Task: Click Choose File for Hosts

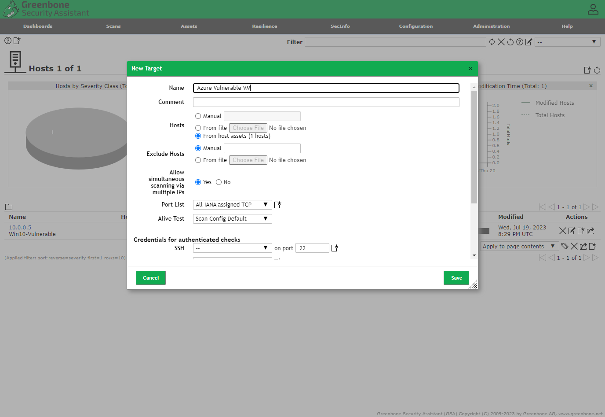Action: [248, 128]
